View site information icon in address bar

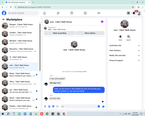coord(15,7)
